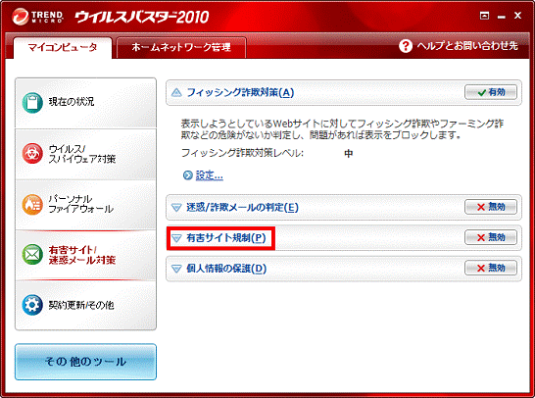The width and height of the screenshot is (535, 398).
Task: Click the 個人情報の保護(D) heading
Action: [x=226, y=269]
